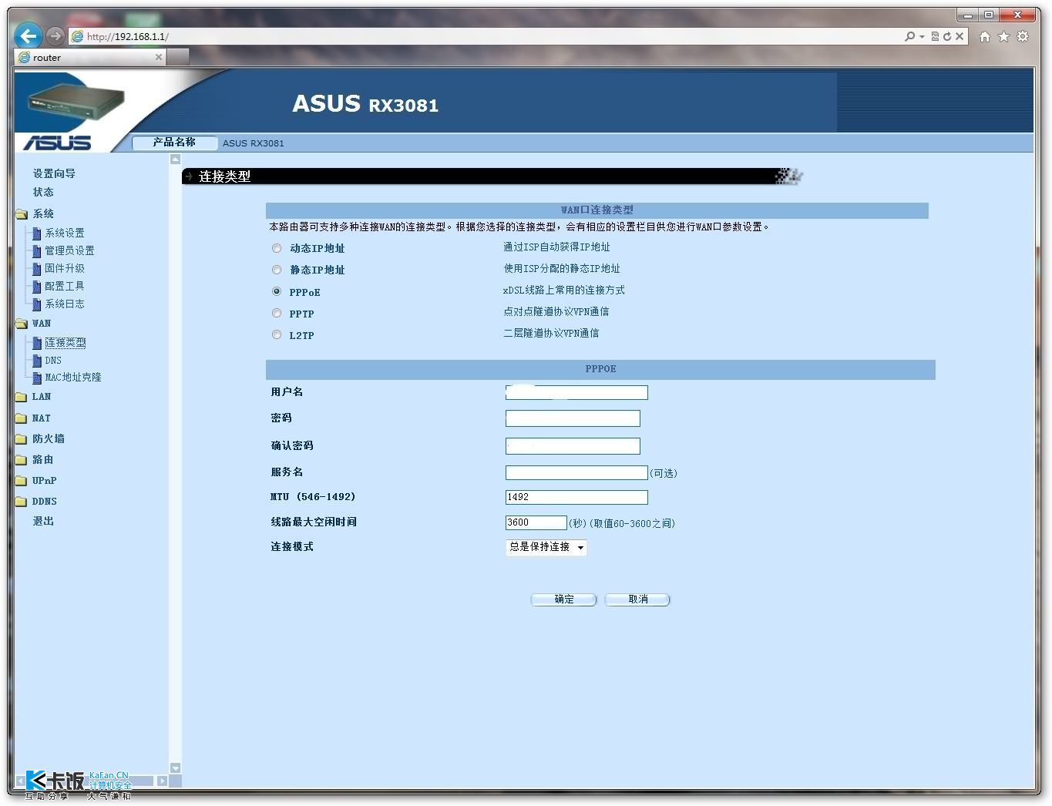Click page icon beside 固件升级
1052x806 pixels.
coord(36,269)
